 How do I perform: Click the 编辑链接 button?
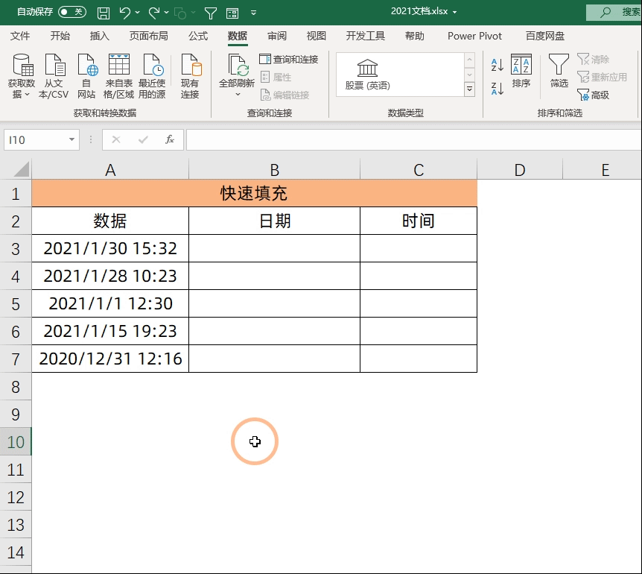(x=285, y=95)
